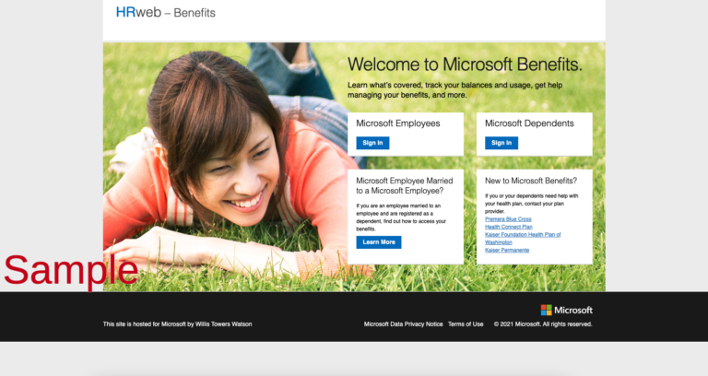Open the Premera Blue Cross link
The width and height of the screenshot is (708, 376).
click(x=508, y=219)
